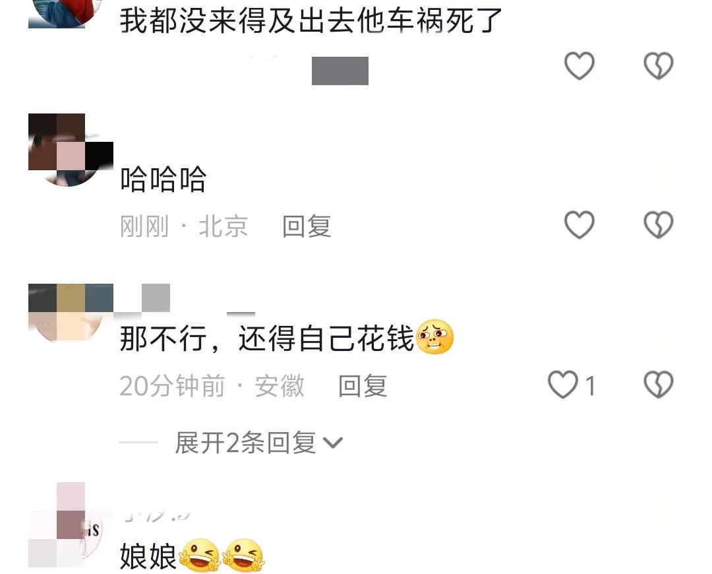The image size is (712, 574).
Task: Tap the 哈哈哈 comment text
Action: 163,179
